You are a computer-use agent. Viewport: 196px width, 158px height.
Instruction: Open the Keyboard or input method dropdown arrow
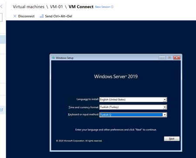[165, 115]
